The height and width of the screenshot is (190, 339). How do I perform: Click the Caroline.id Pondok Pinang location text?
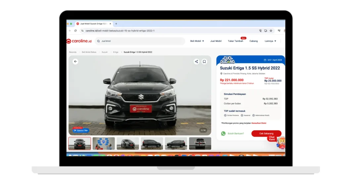(244, 74)
